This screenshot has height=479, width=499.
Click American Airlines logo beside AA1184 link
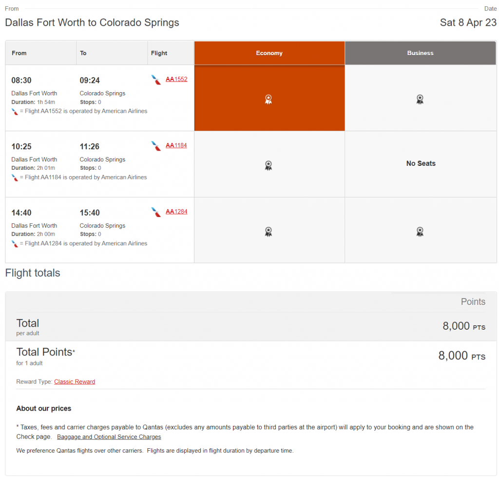pyautogui.click(x=156, y=146)
